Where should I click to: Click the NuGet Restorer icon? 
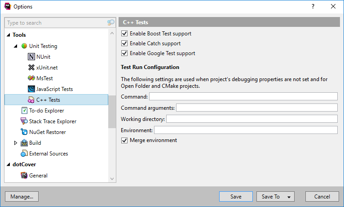coord(24,132)
